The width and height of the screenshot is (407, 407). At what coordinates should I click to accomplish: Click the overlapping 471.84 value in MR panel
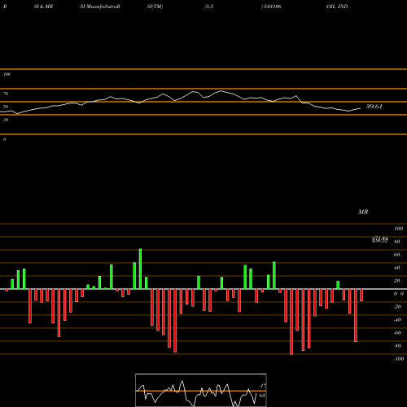point(379,239)
